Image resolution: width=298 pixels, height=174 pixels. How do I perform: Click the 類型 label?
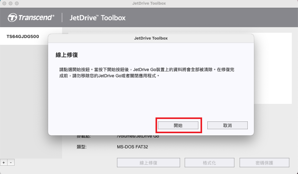click(82, 147)
